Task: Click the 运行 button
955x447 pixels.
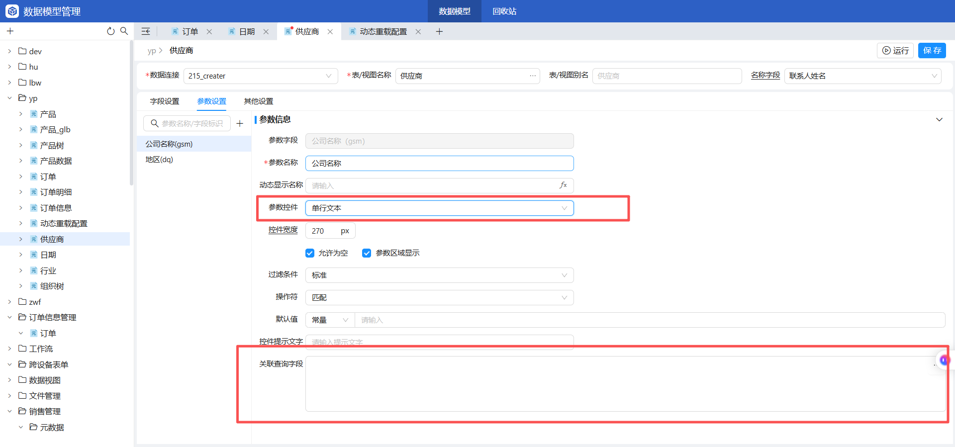Action: coord(895,50)
